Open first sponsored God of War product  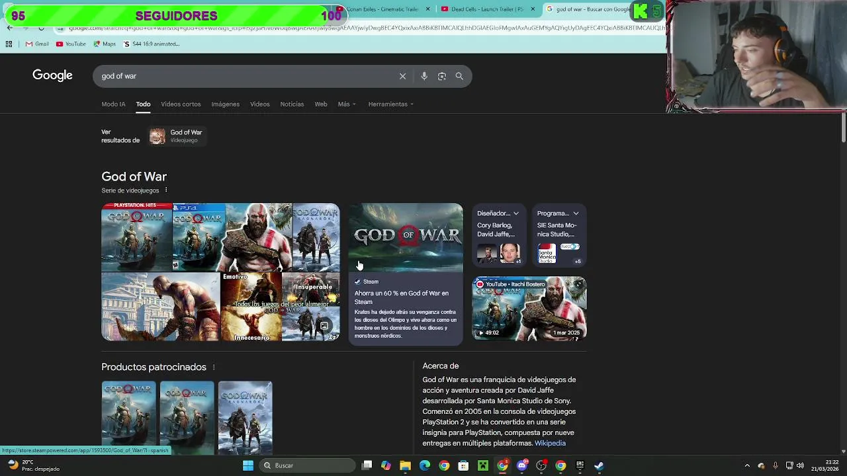tap(128, 417)
